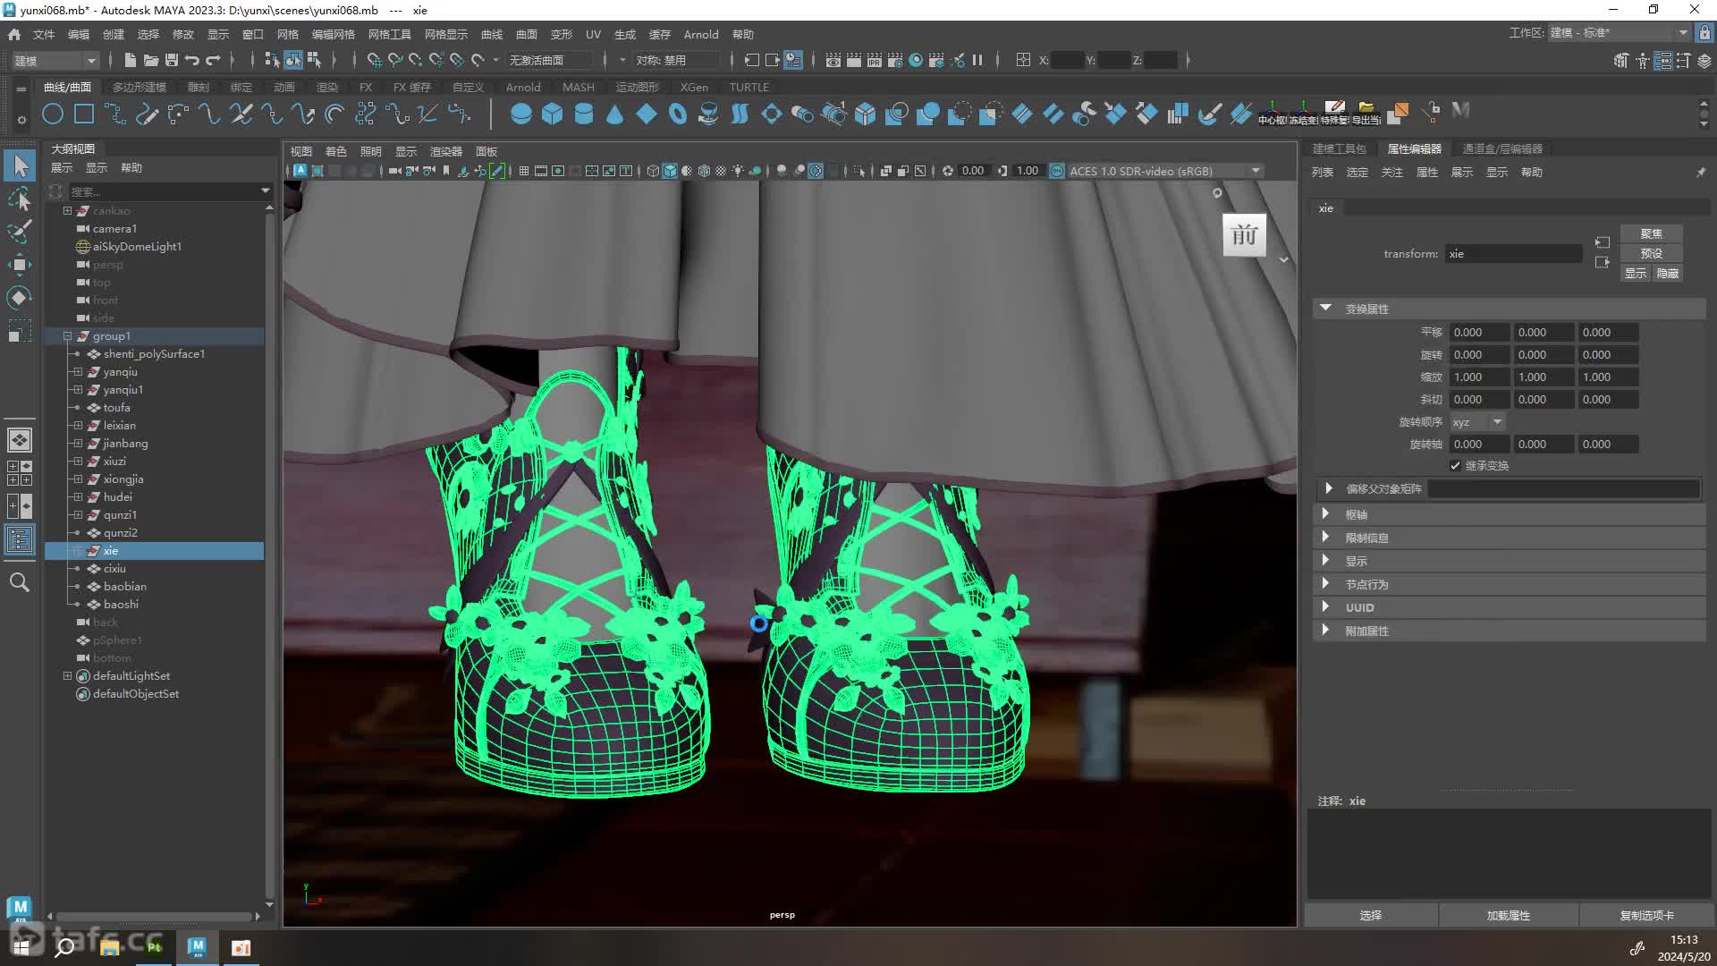
Task: Click the front view cube face
Action: pyautogui.click(x=1244, y=235)
